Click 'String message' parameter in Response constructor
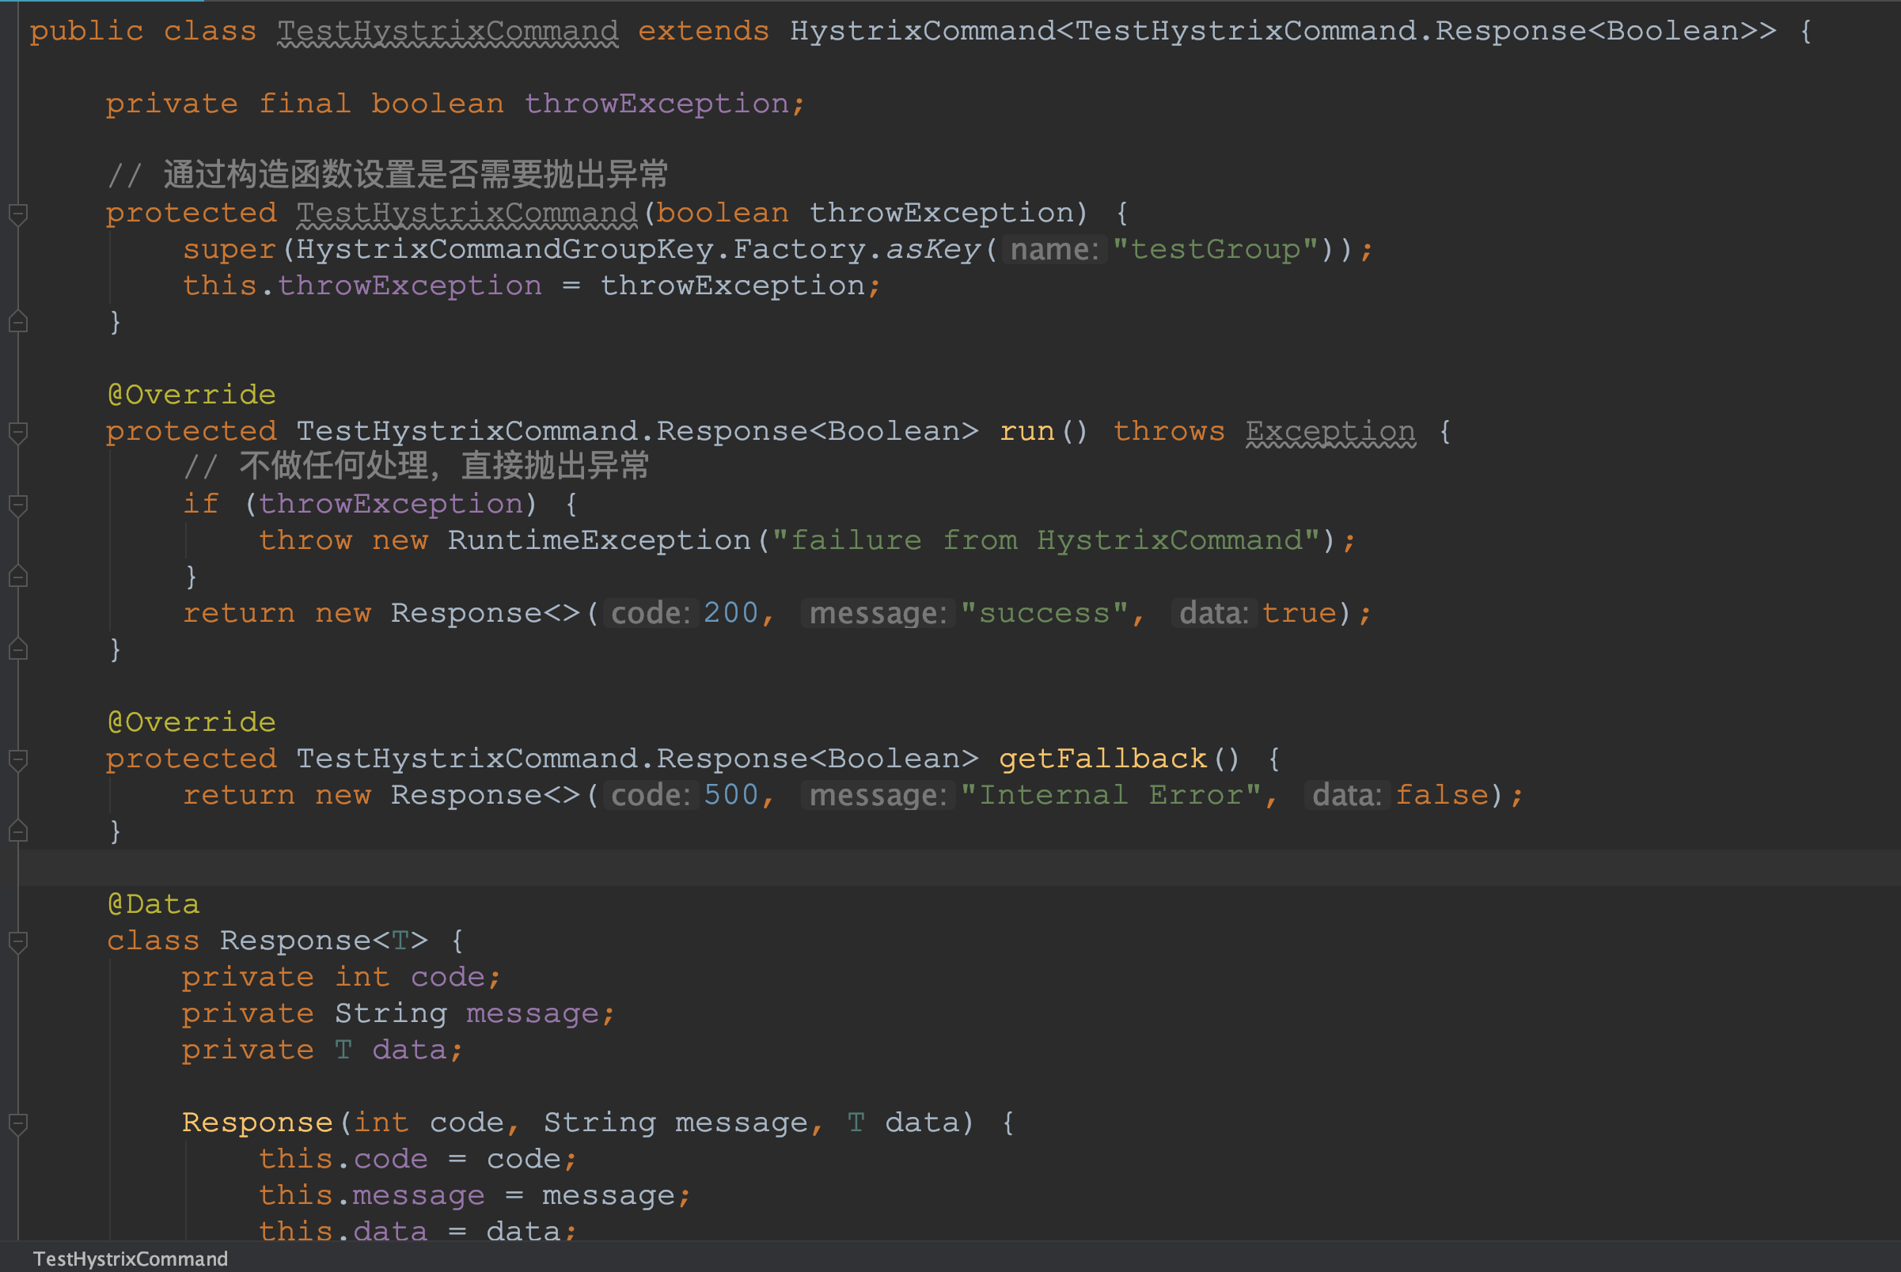Image resolution: width=1901 pixels, height=1272 pixels. click(676, 1122)
